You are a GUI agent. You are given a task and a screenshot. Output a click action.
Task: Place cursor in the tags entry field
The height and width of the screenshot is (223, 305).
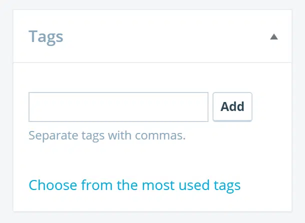[x=118, y=107]
